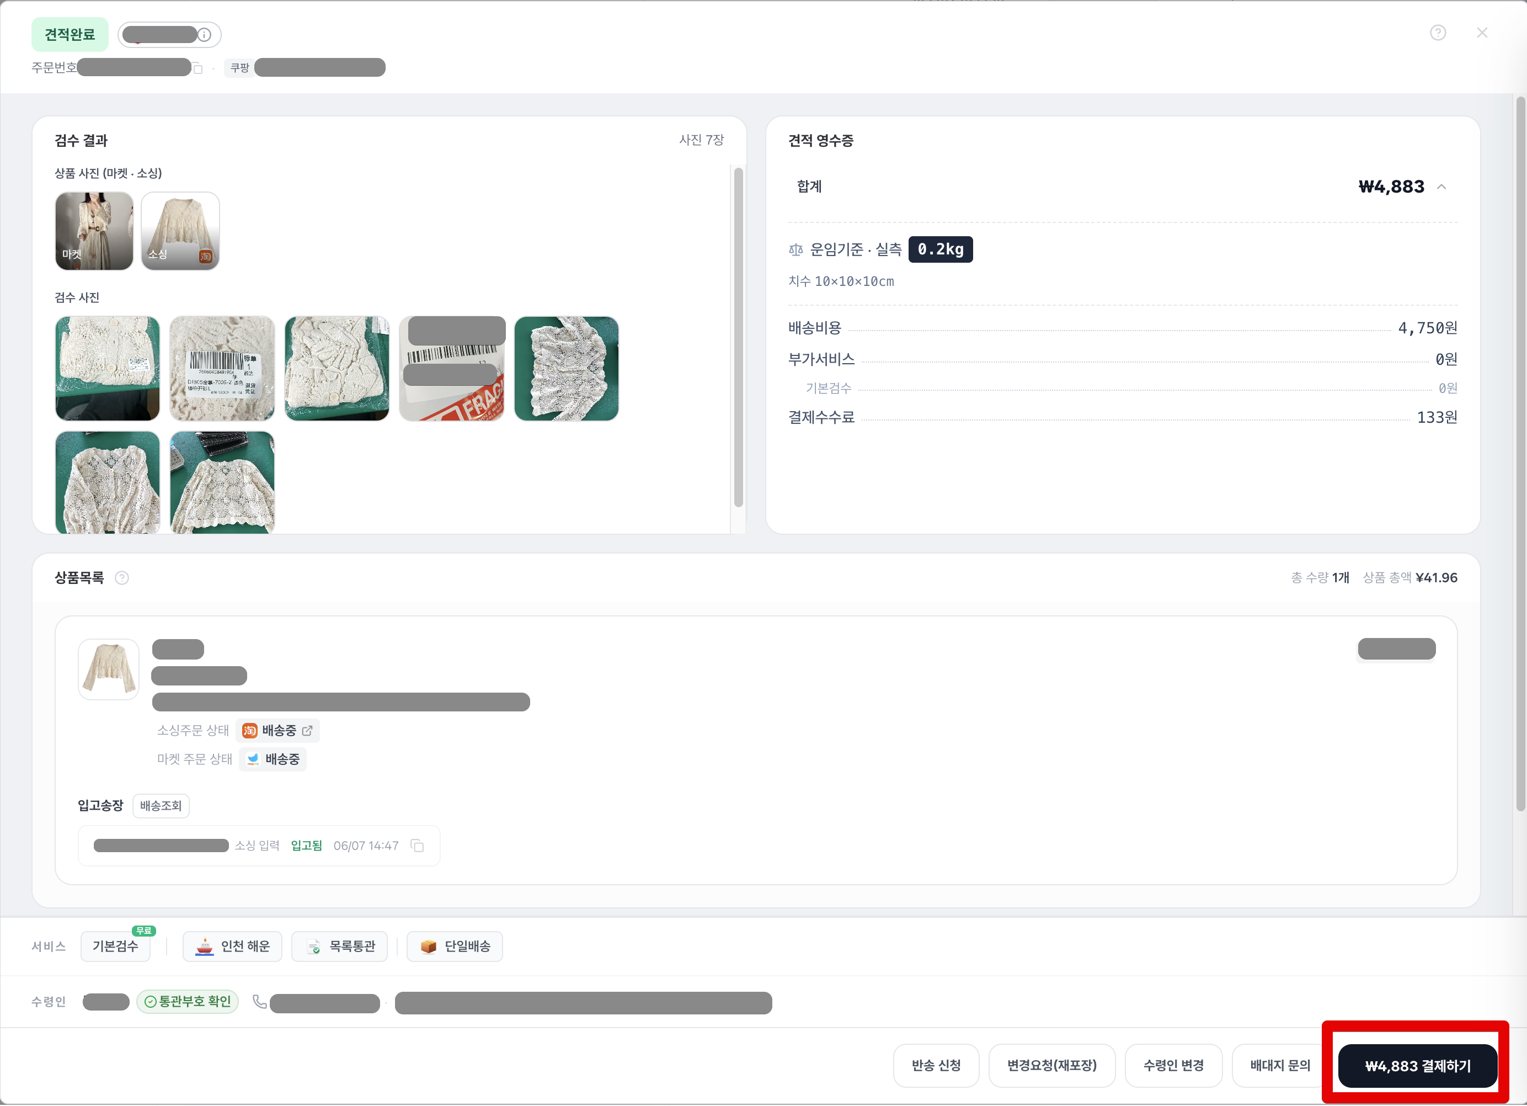Click the phone icon next to recipient
The width and height of the screenshot is (1527, 1106).
pos(260,1002)
